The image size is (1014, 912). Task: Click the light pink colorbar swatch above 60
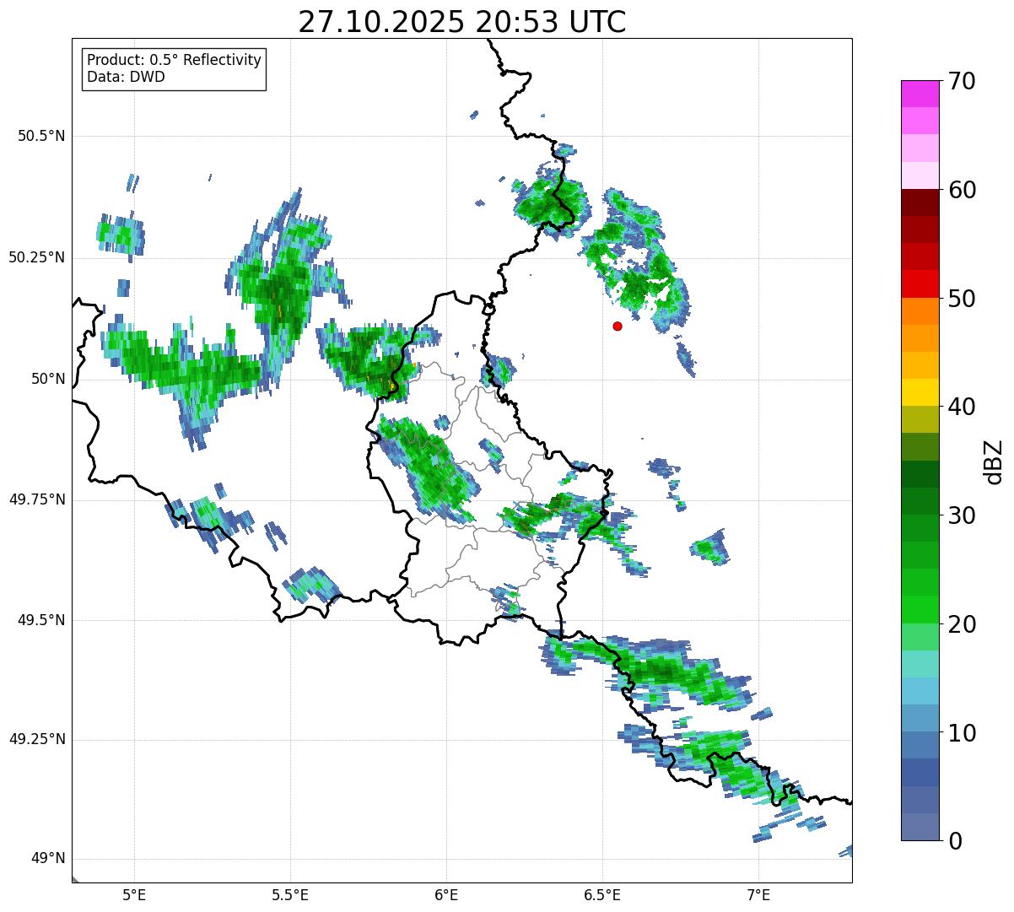click(920, 175)
